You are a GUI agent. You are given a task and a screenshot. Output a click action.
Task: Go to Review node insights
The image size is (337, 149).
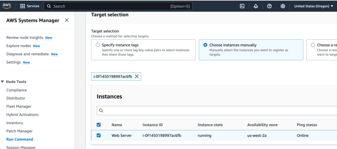[24, 37]
